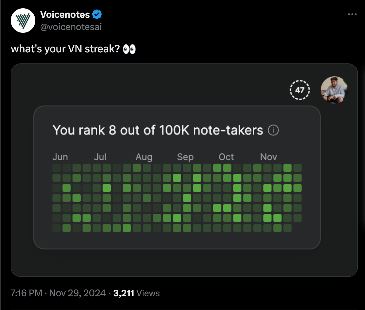The height and width of the screenshot is (310, 365).
Task: Click the Jul month label
Action: click(x=100, y=157)
